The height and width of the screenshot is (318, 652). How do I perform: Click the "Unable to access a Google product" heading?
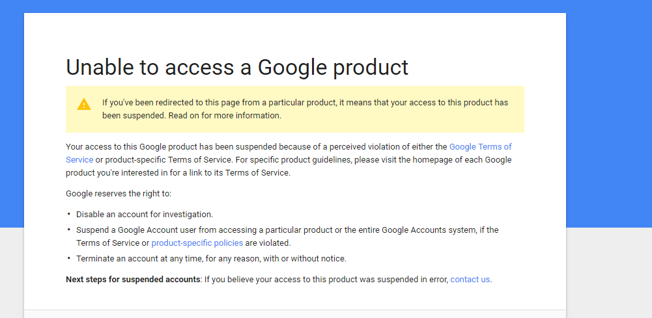click(237, 67)
